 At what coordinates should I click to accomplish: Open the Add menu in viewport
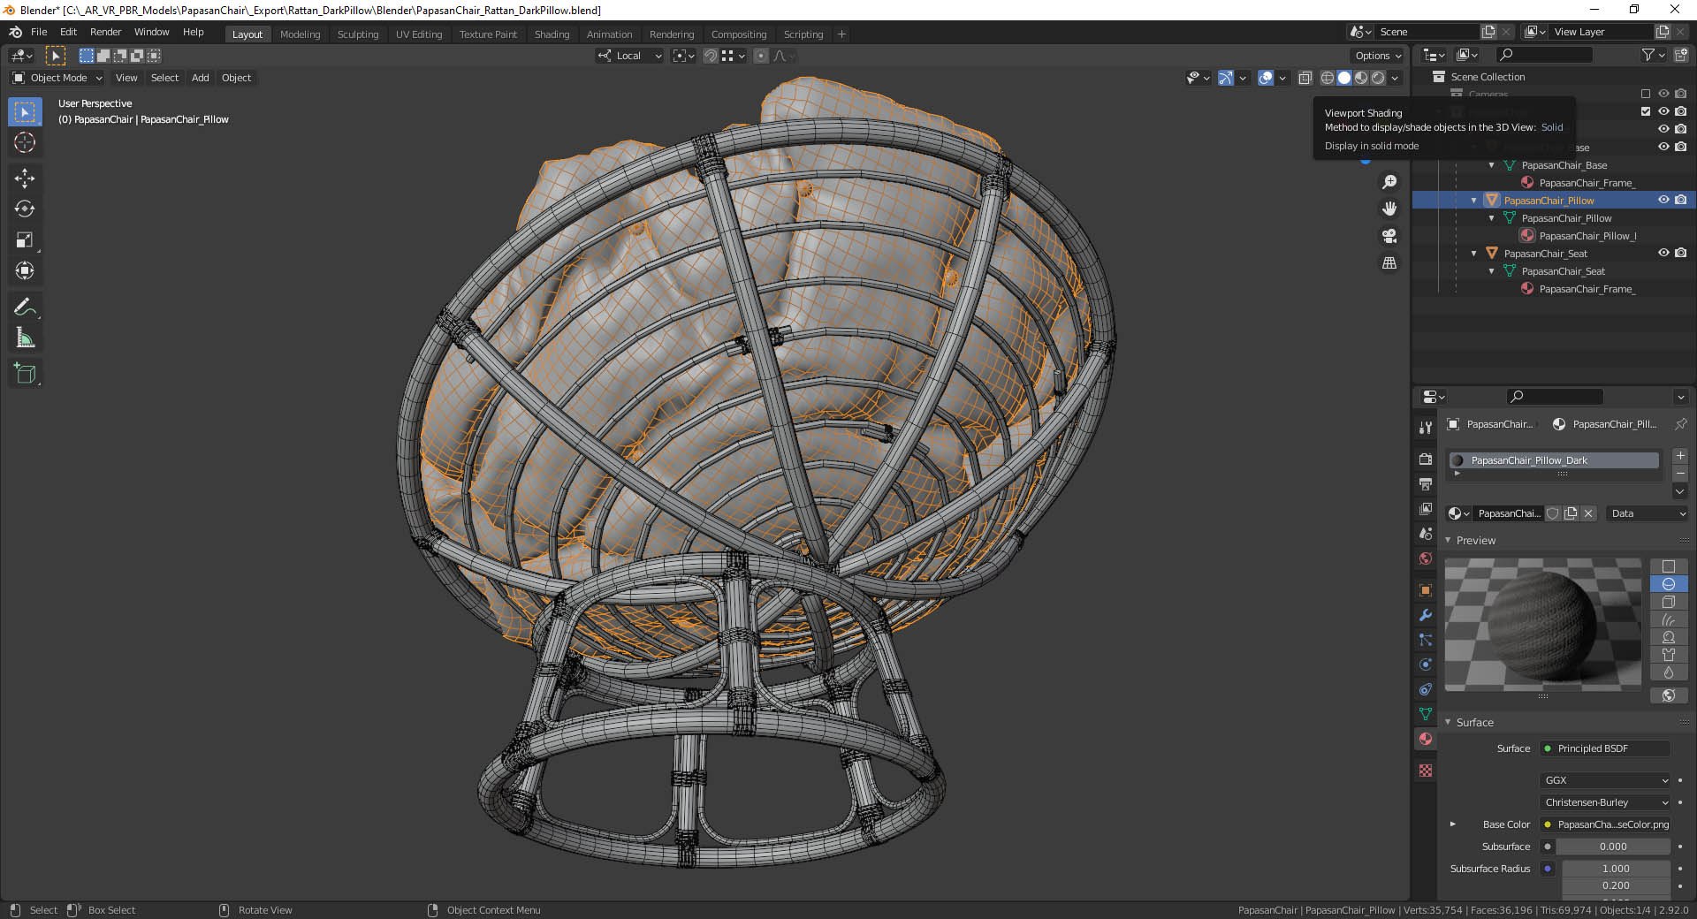tap(201, 78)
